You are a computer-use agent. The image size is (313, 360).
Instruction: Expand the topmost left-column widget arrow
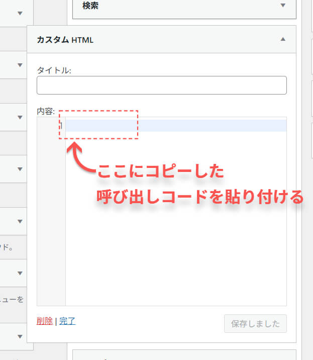[20, 13]
